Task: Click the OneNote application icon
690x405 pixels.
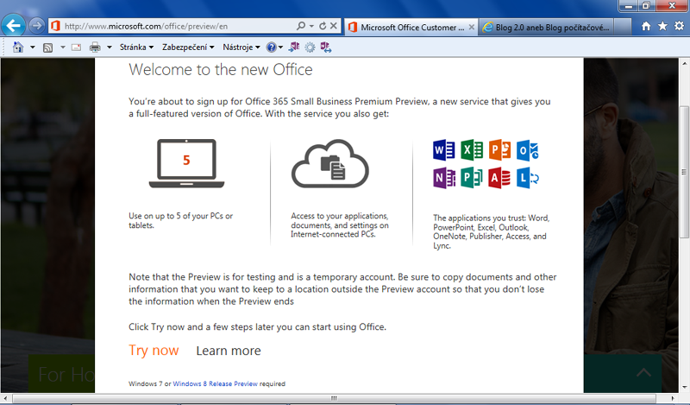Action: [x=444, y=178]
